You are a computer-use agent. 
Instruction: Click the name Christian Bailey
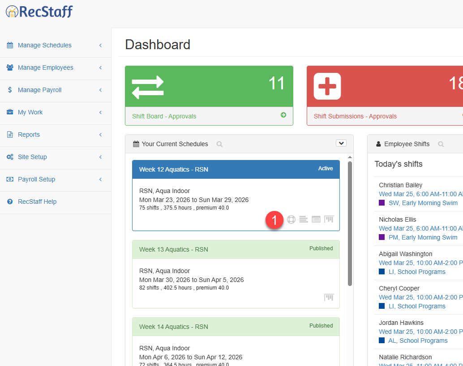click(x=400, y=185)
